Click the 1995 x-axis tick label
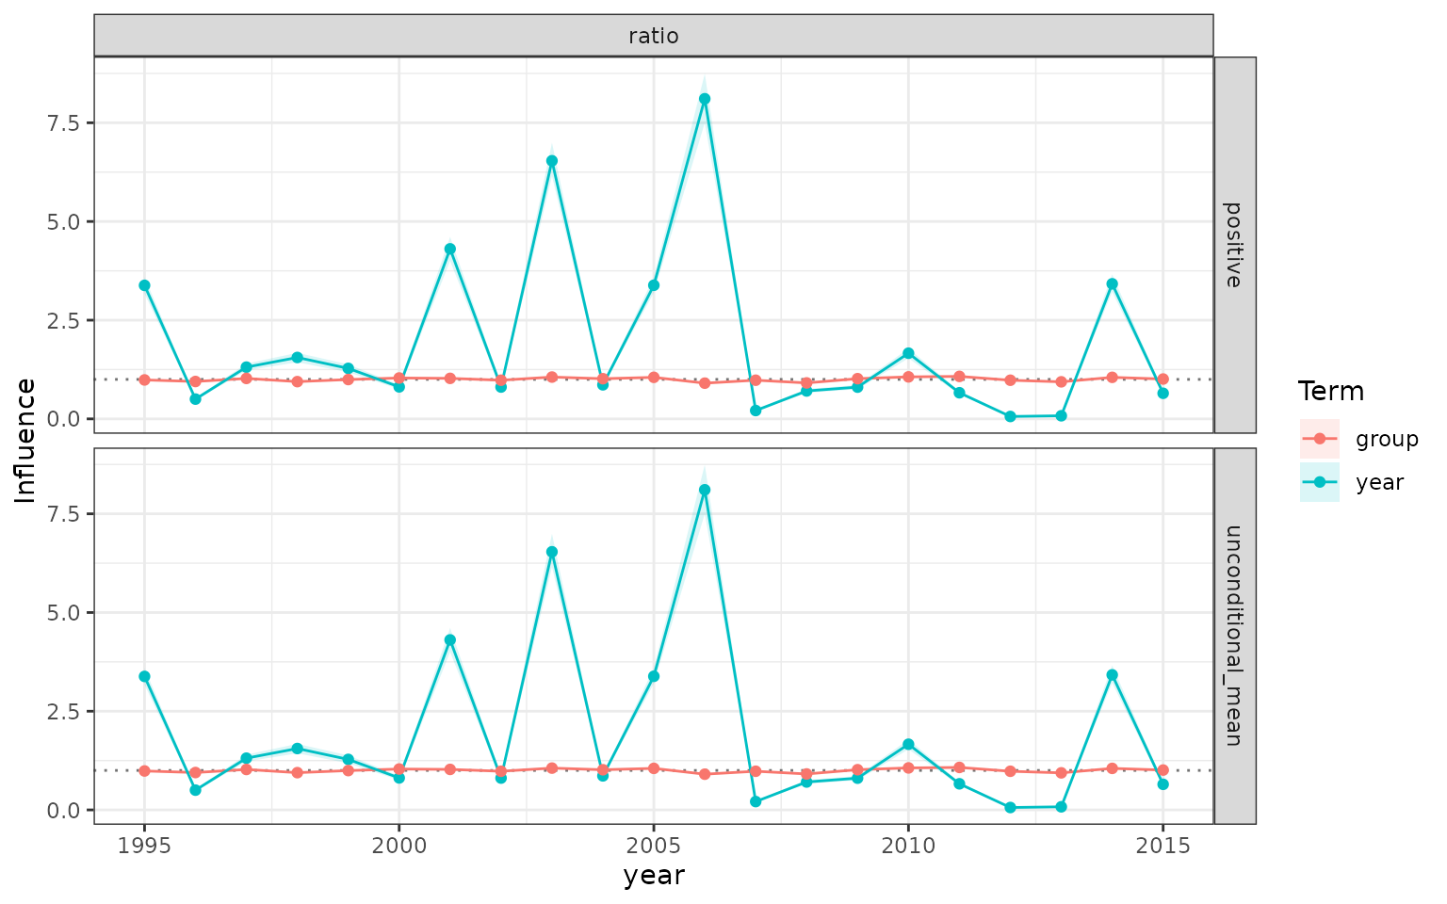 click(144, 846)
